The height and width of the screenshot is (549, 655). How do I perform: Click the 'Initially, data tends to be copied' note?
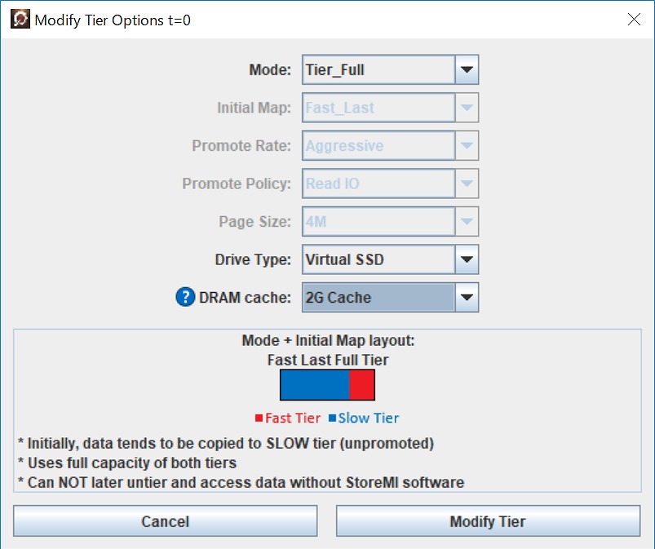click(226, 443)
